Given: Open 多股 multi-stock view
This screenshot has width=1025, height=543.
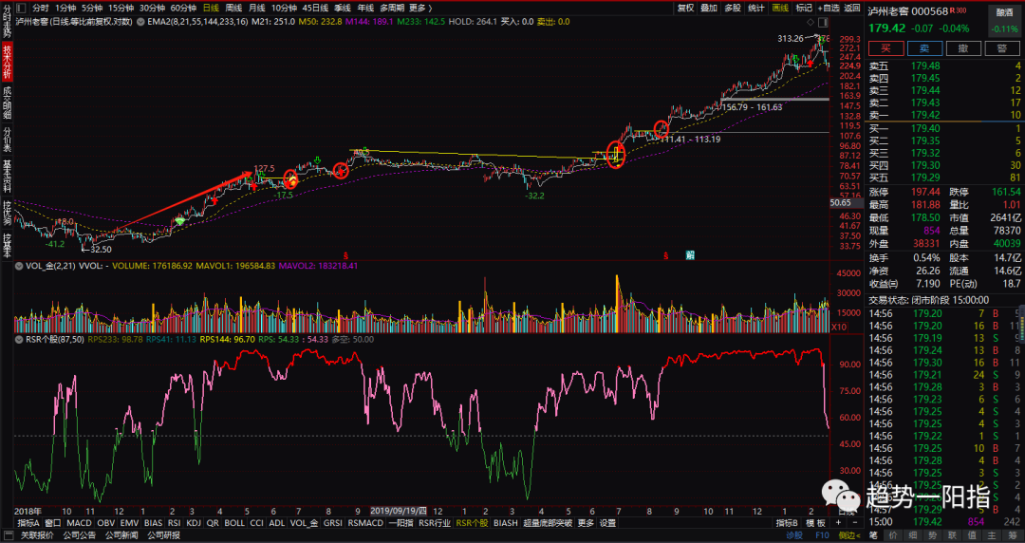Looking at the screenshot, I should (732, 8).
